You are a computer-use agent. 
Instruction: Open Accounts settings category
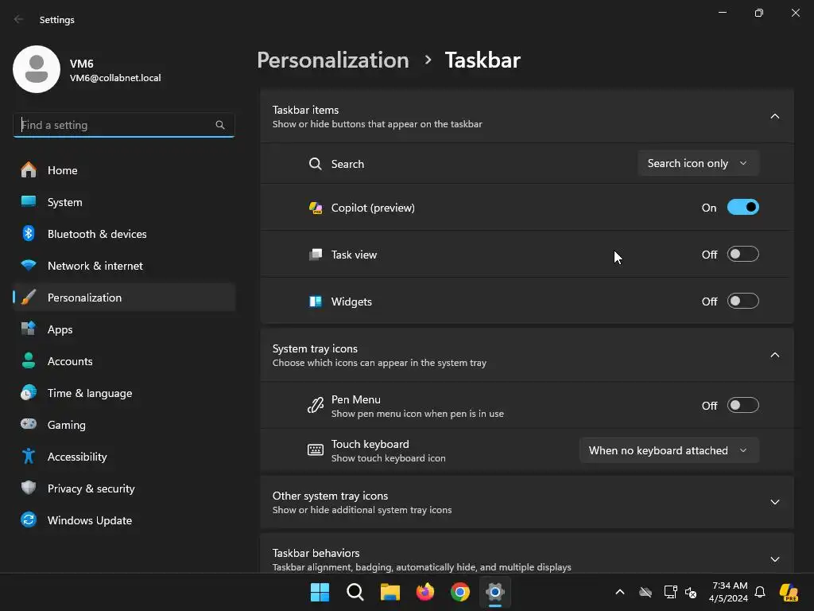click(x=124, y=360)
